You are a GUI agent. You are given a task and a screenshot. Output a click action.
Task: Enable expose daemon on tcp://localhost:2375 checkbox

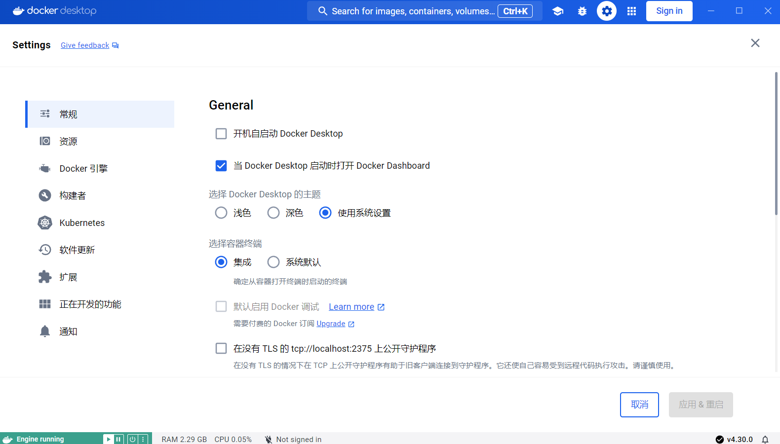pyautogui.click(x=221, y=349)
